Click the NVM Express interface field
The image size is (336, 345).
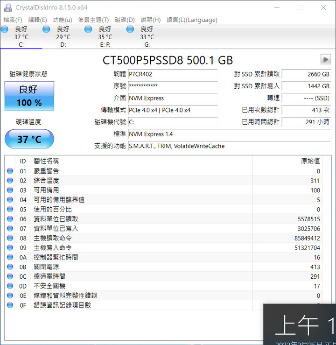click(173, 98)
